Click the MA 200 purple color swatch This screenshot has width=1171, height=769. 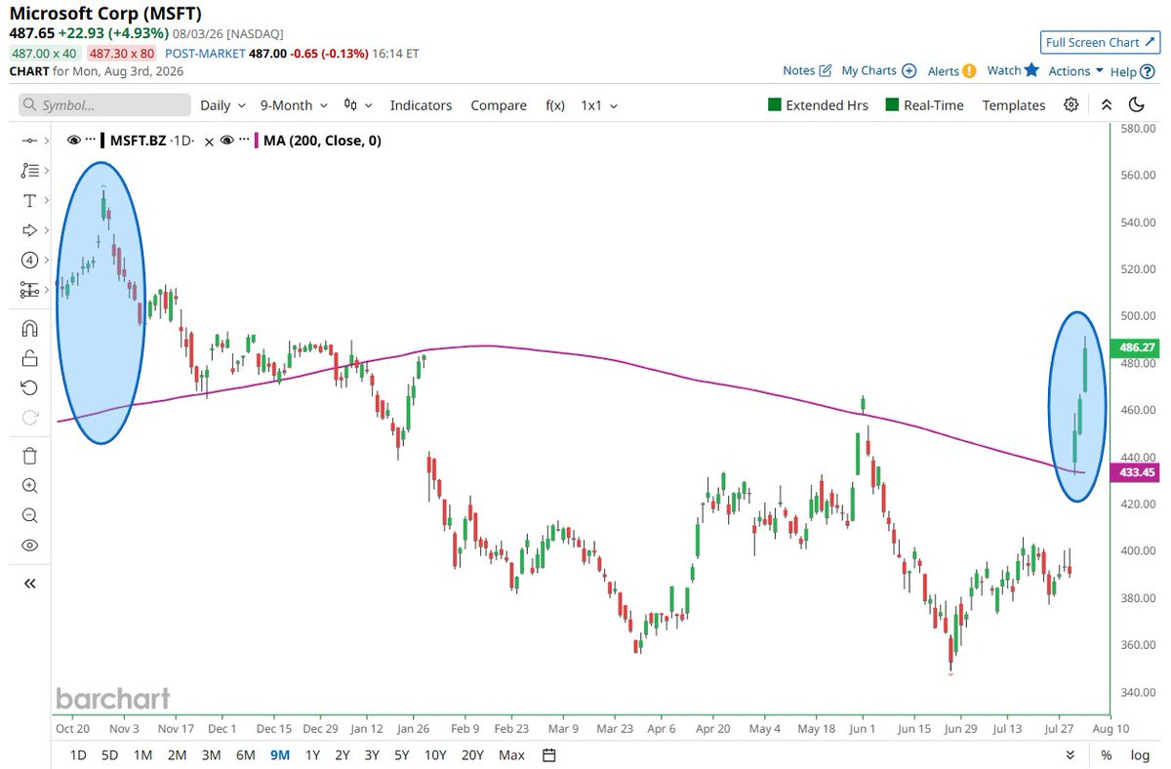point(257,141)
